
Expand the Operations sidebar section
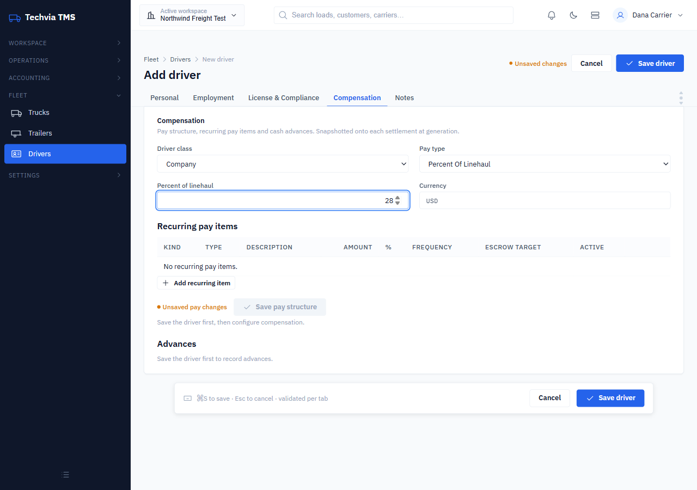coord(65,60)
